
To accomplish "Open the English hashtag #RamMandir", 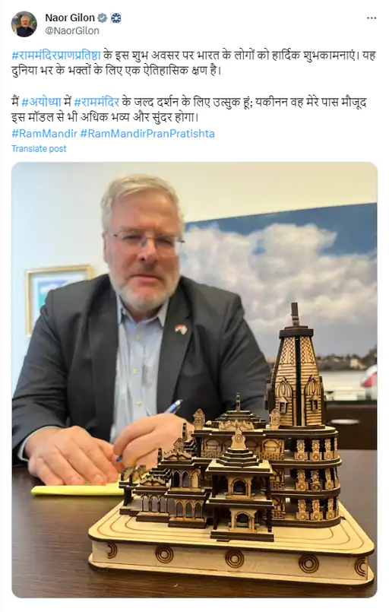I will pos(44,134).
